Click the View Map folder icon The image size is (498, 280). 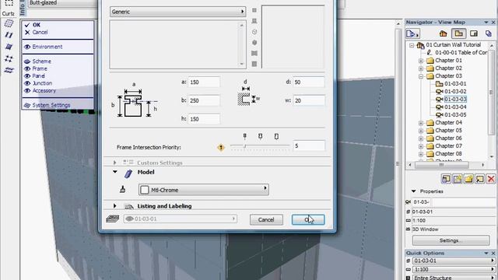click(x=458, y=33)
